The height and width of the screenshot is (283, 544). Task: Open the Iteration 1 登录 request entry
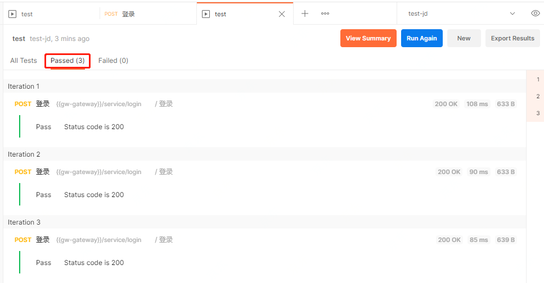43,104
